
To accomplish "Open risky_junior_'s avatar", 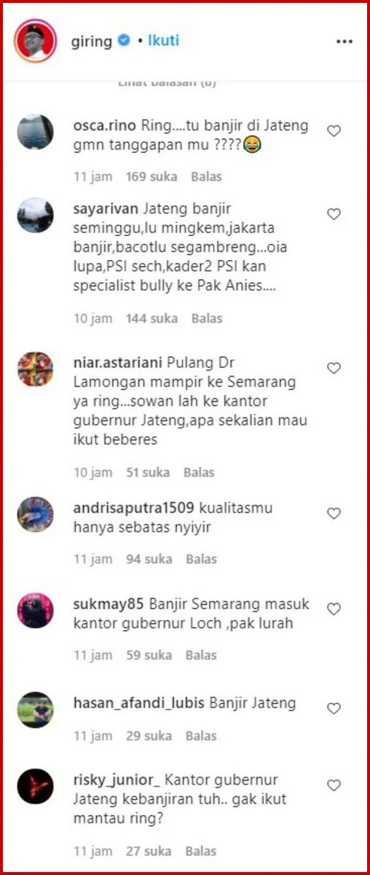I will pos(35,786).
